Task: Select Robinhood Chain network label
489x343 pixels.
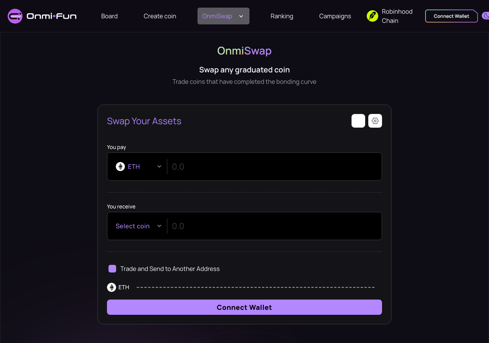Action: click(397, 16)
